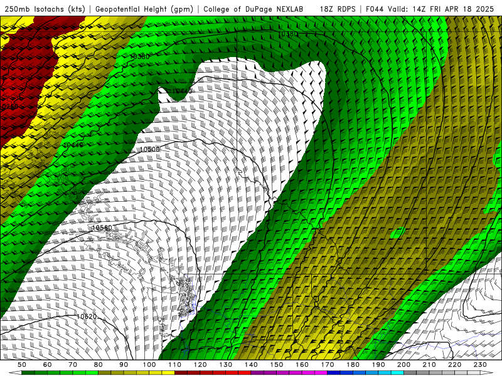This screenshot has height=376, width=502.
Task: Click the "18Z RDPS" model run label
Action: (338, 9)
